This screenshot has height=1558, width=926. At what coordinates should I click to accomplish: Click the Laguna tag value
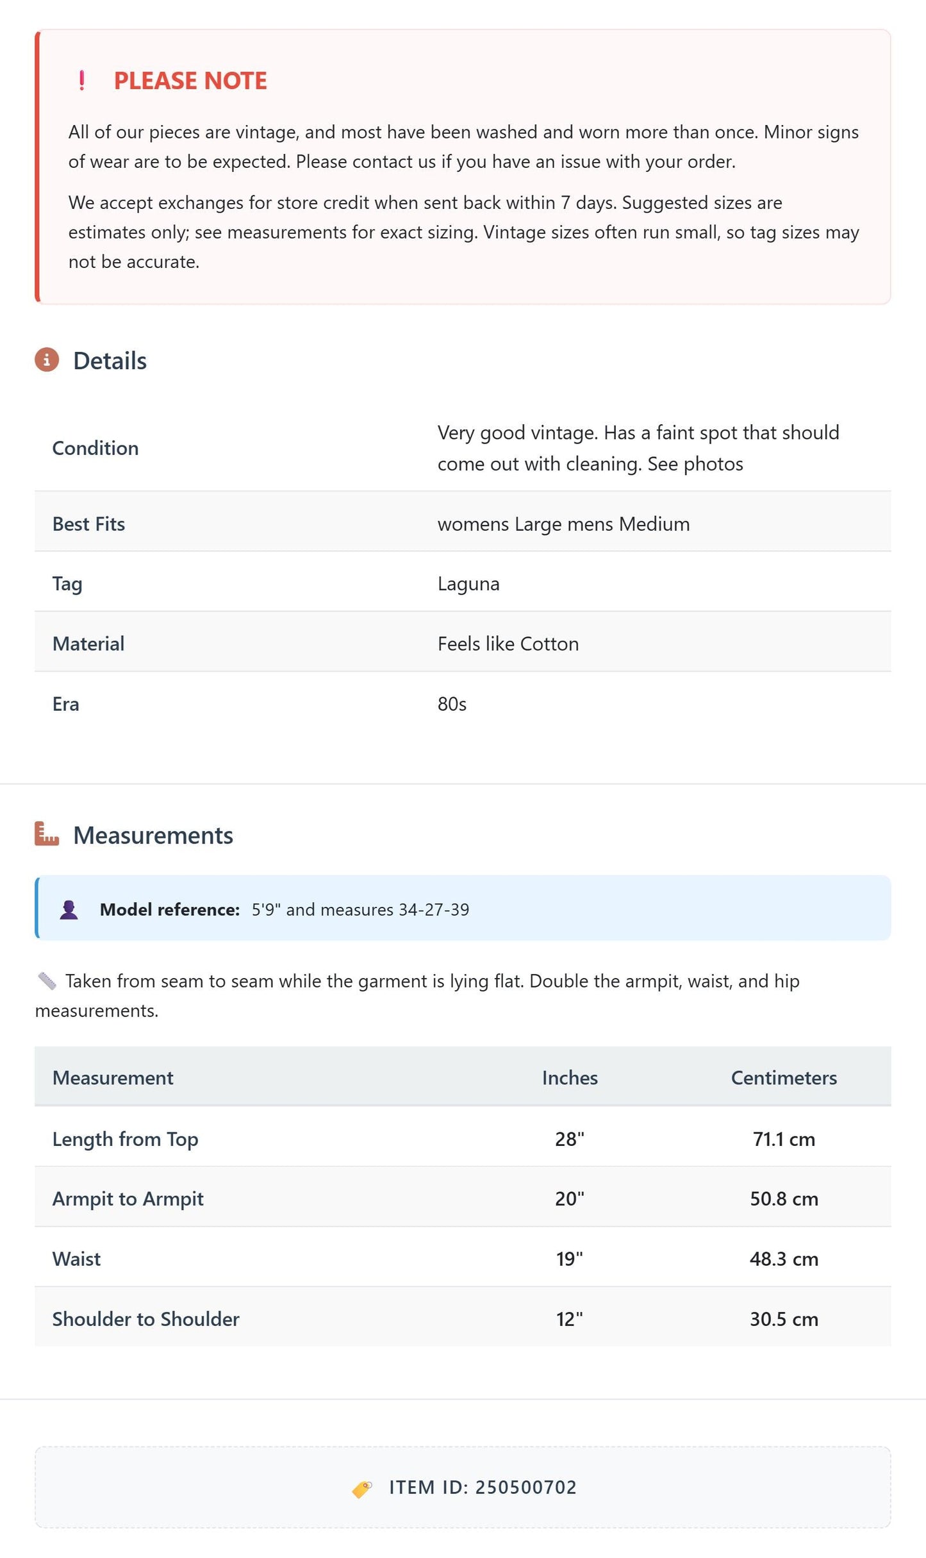(x=468, y=584)
